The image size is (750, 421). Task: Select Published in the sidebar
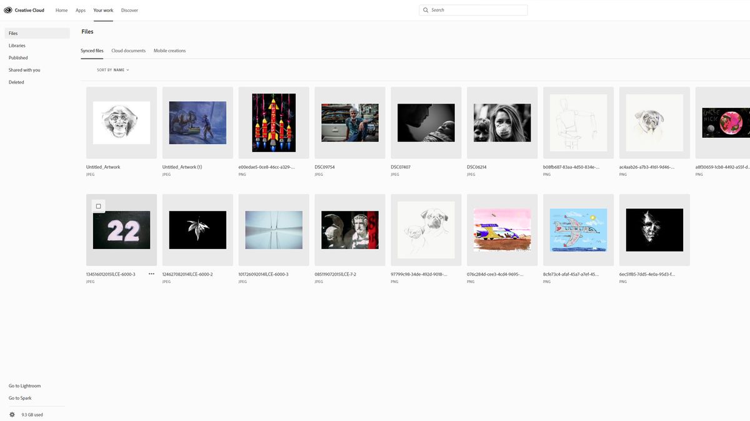coord(17,57)
